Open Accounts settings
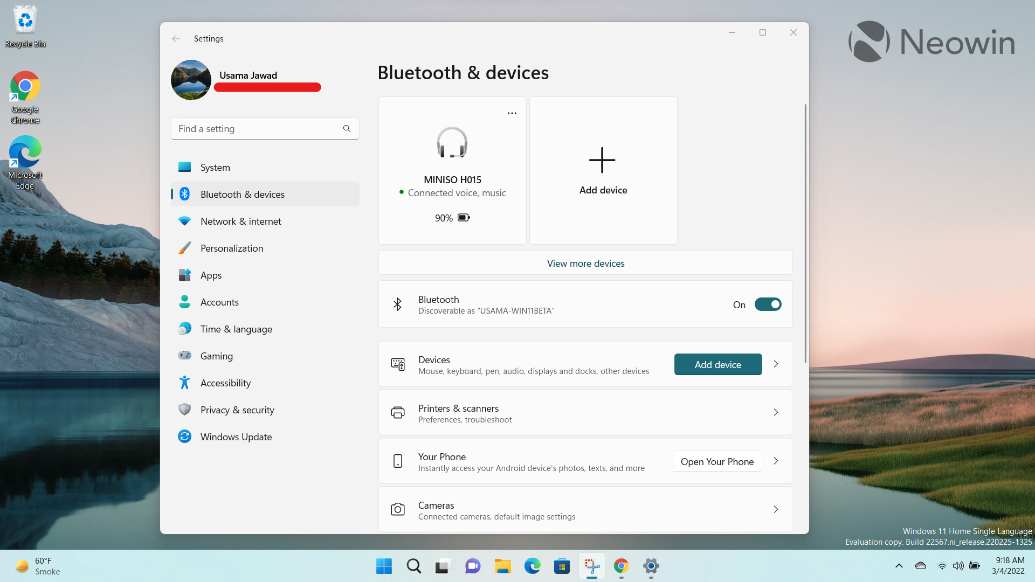Viewport: 1035px width, 582px height. 265,302
